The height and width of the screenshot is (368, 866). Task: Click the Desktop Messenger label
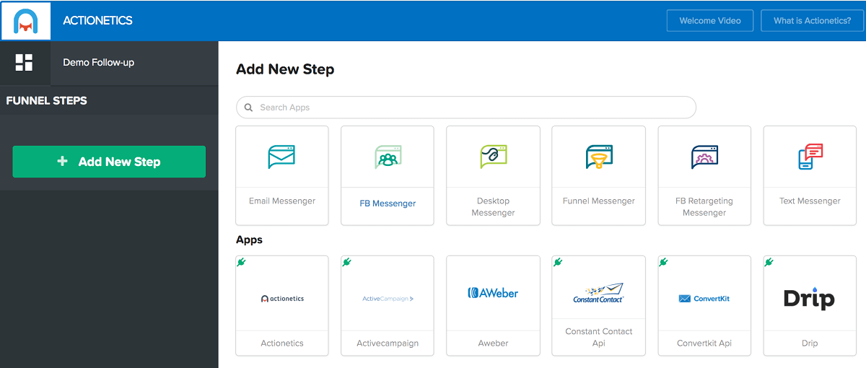pos(493,206)
